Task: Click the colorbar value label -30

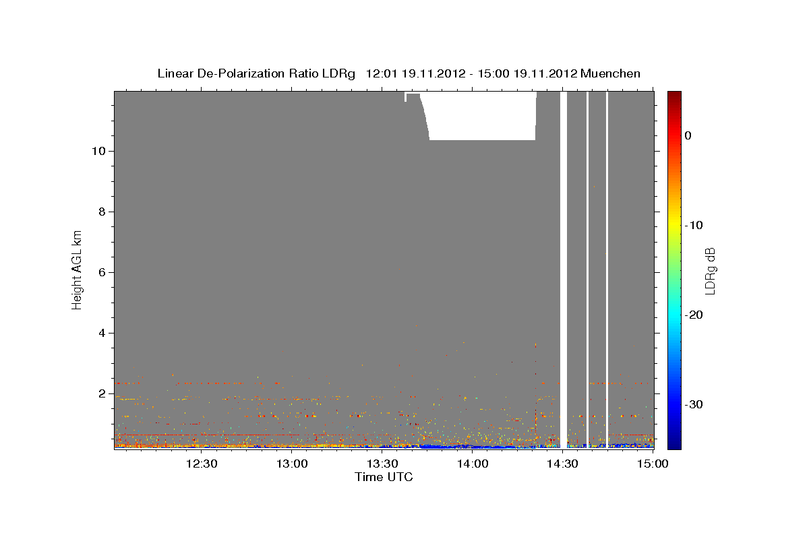Action: coord(694,404)
